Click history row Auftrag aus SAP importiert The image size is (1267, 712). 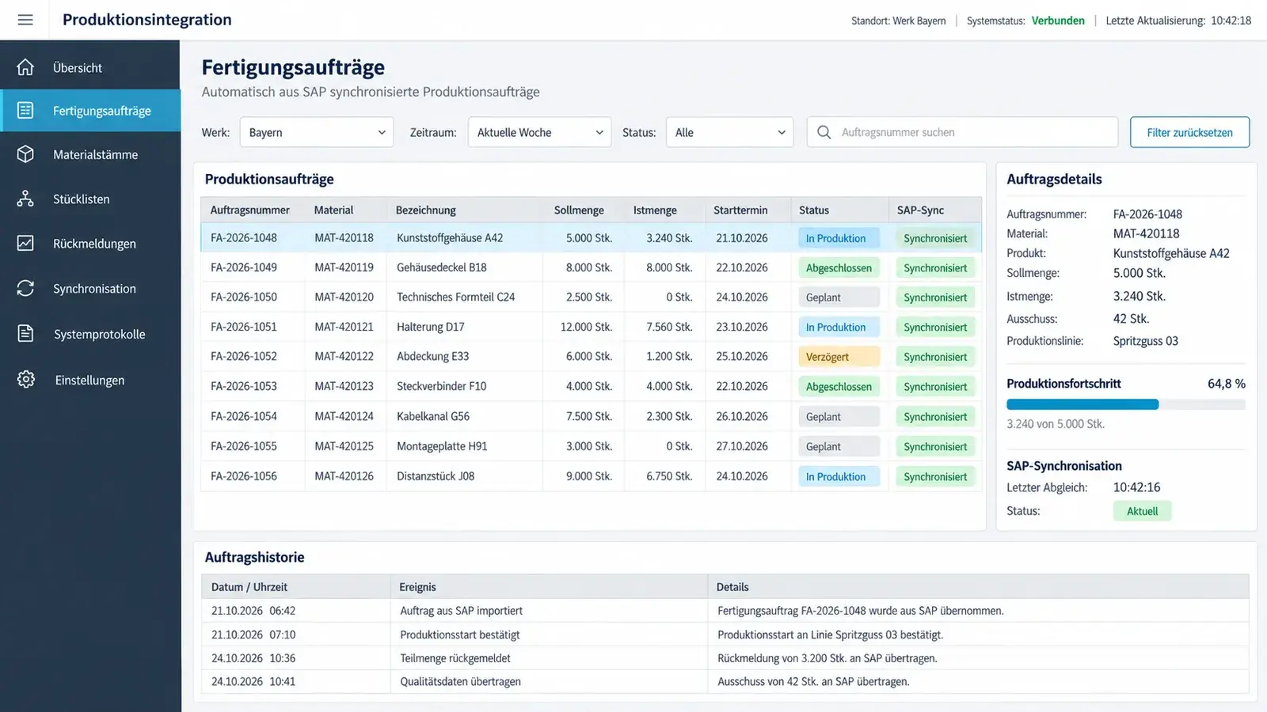[725, 611]
